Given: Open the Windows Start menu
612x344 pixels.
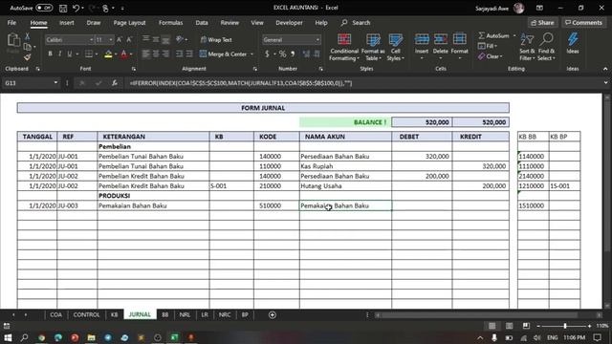Looking at the screenshot, I should (x=8, y=337).
